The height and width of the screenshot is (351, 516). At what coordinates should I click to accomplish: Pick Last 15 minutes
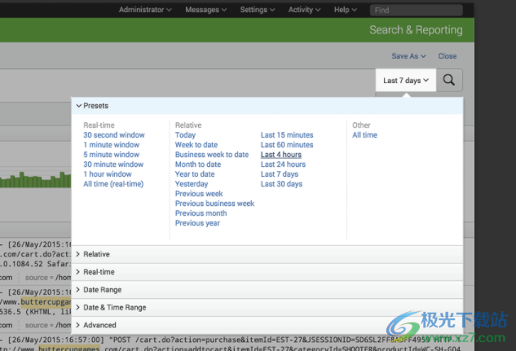click(x=287, y=135)
